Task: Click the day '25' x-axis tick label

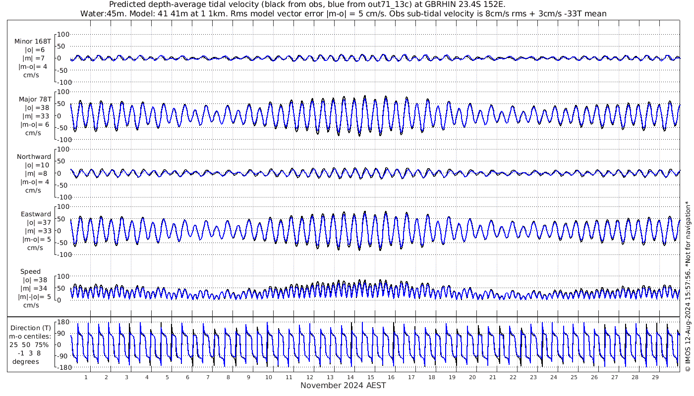Action: (x=574, y=377)
